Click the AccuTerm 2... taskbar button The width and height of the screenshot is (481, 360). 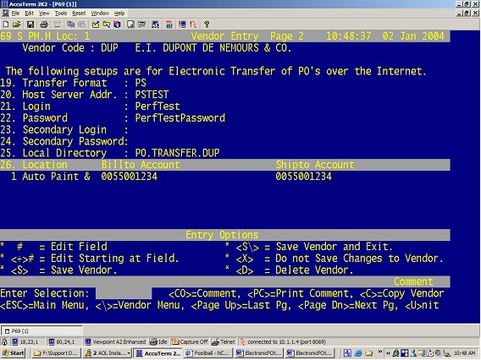(x=158, y=353)
